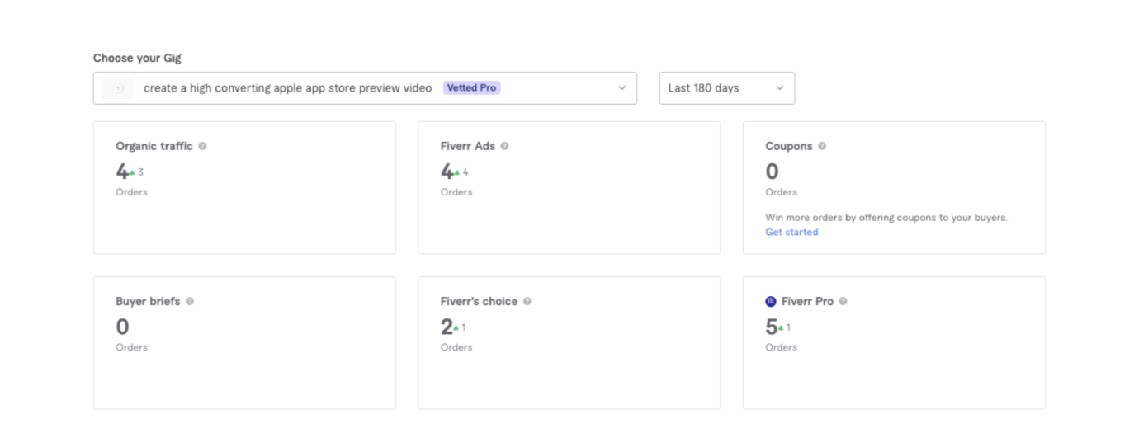Click the Fiverr Pro card title
This screenshot has width=1134, height=447.
pos(807,301)
